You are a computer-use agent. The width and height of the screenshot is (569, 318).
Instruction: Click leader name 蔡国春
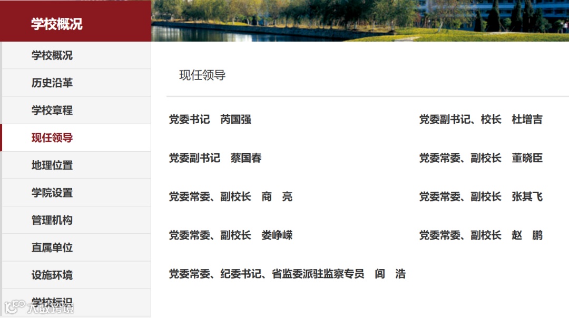[246, 158]
